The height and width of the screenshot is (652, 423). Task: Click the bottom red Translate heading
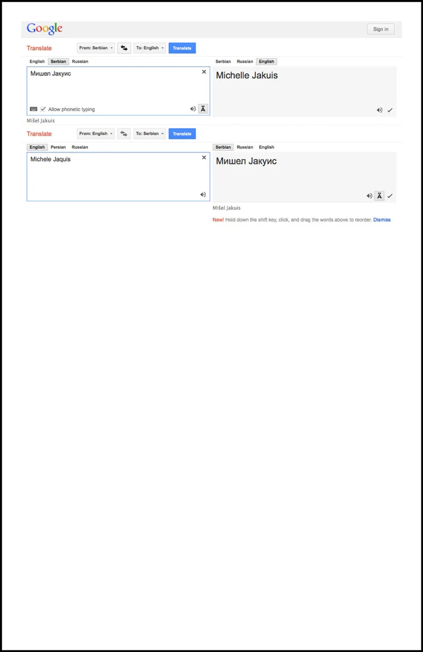(39, 134)
